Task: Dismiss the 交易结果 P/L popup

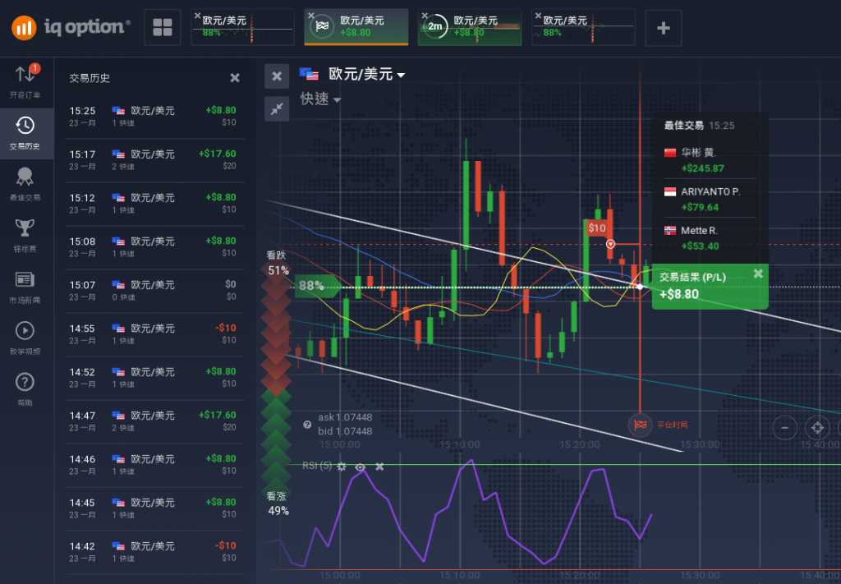Action: pos(758,274)
